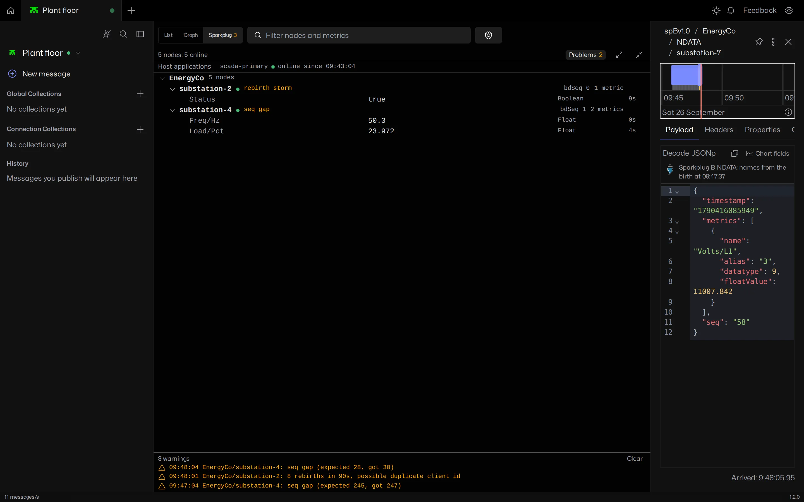The height and width of the screenshot is (502, 804).
Task: Expand all nodes with the expand arrows icon
Action: [x=619, y=55]
